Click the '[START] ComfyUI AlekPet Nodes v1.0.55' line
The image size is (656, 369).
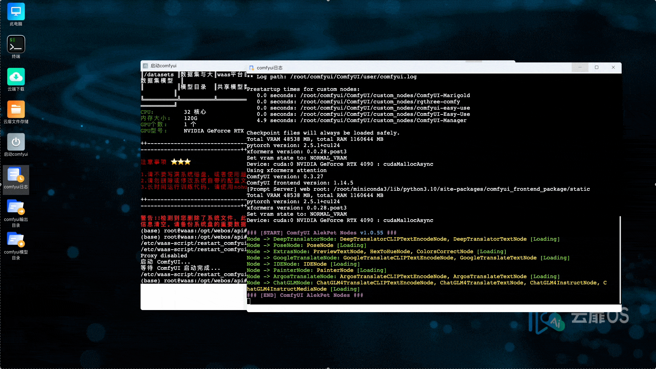pyautogui.click(x=322, y=233)
